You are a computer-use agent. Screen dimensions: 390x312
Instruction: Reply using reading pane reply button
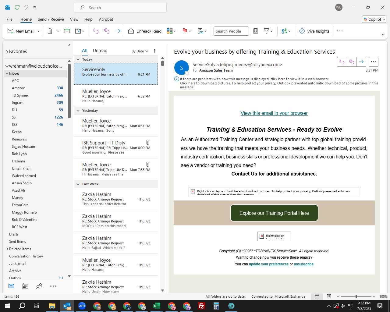coord(342,62)
